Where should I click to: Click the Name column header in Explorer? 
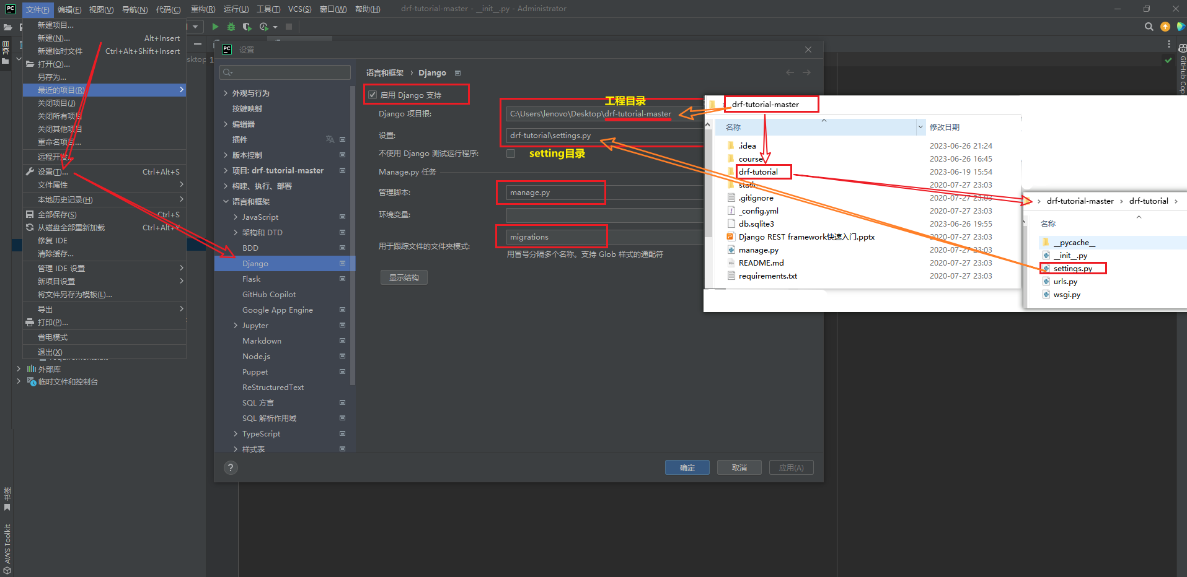pyautogui.click(x=816, y=127)
